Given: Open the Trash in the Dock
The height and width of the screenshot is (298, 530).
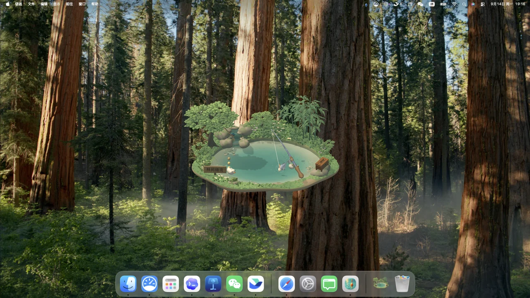Looking at the screenshot, I should (402, 284).
